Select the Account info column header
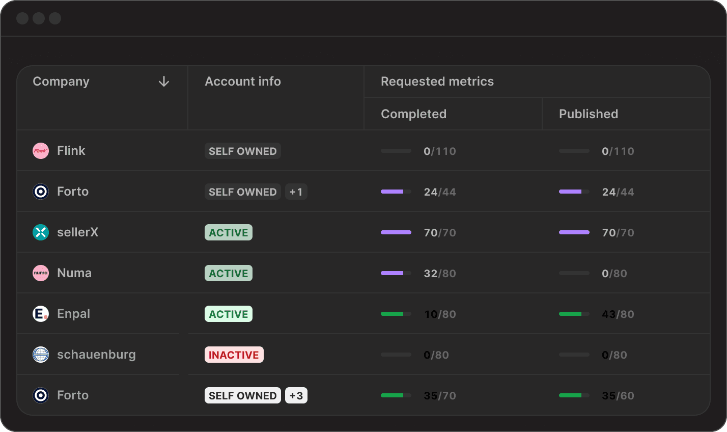 243,82
